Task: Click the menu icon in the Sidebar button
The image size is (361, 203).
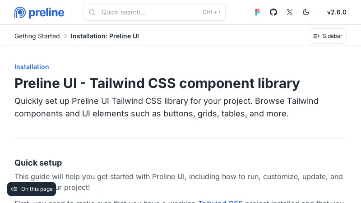Action: pos(316,36)
